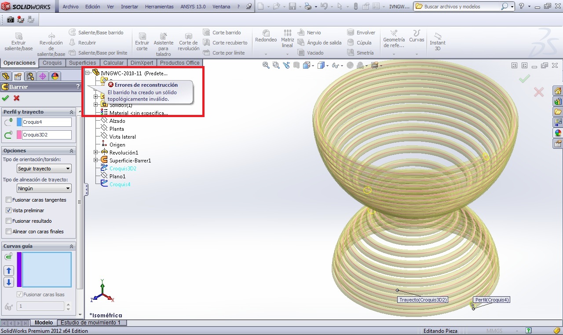
Task: Toggle Vista preliminar checkbox
Action: [x=9, y=210]
